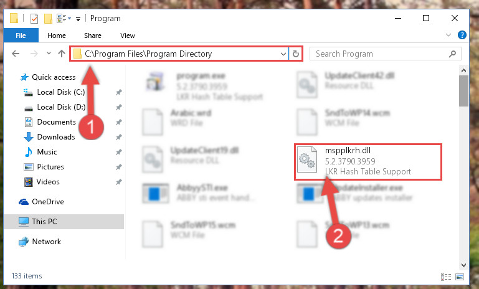
Task: Unpin Local Disk (C:) from Quick access
Action: click(x=119, y=92)
